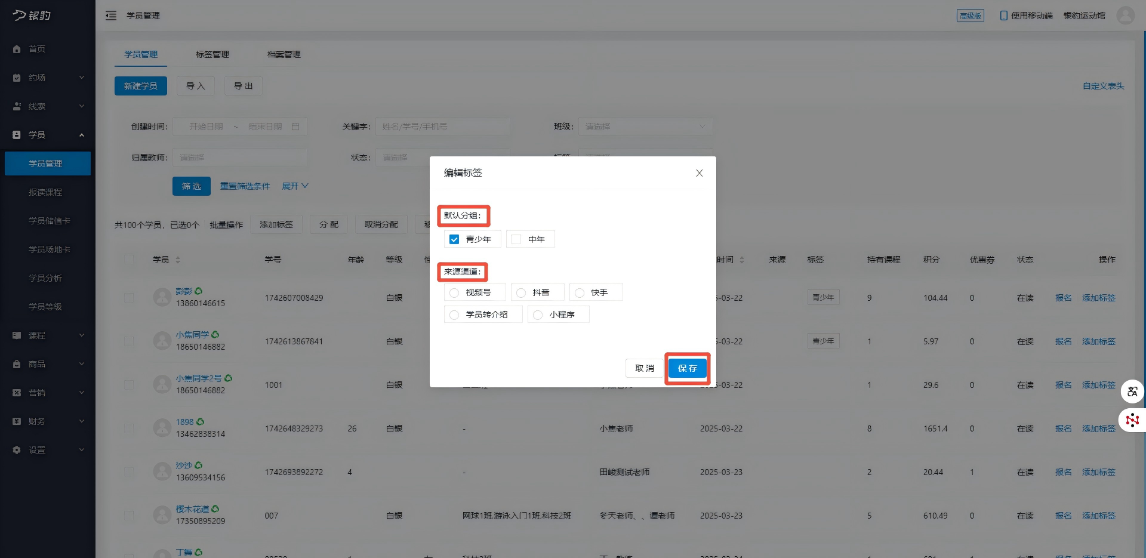This screenshot has width=1146, height=558.
Task: Click the 银豹 logo
Action: [x=32, y=16]
